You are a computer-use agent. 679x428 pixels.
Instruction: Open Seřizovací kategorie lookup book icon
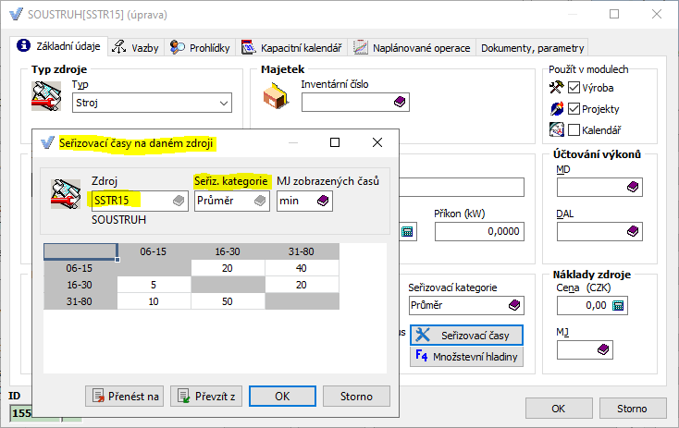coord(515,304)
